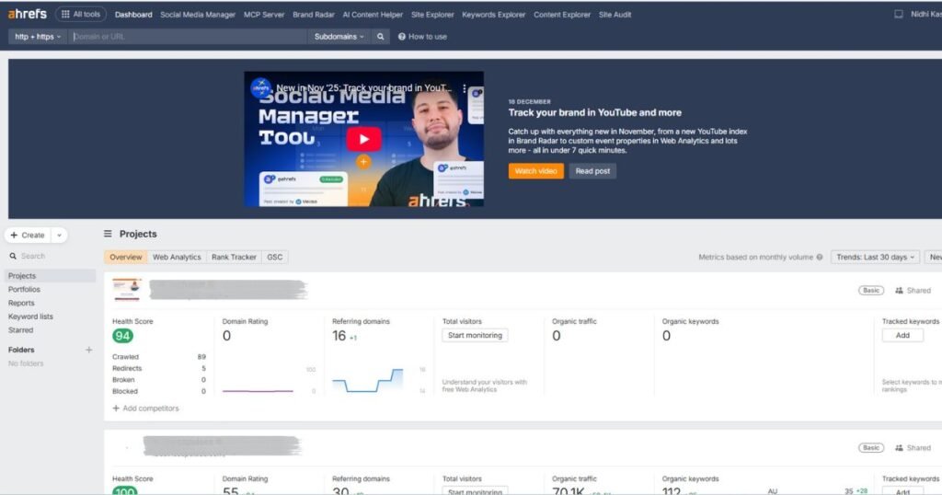Open the Subdomains mode dropdown
The width and height of the screenshot is (942, 495).
click(339, 37)
